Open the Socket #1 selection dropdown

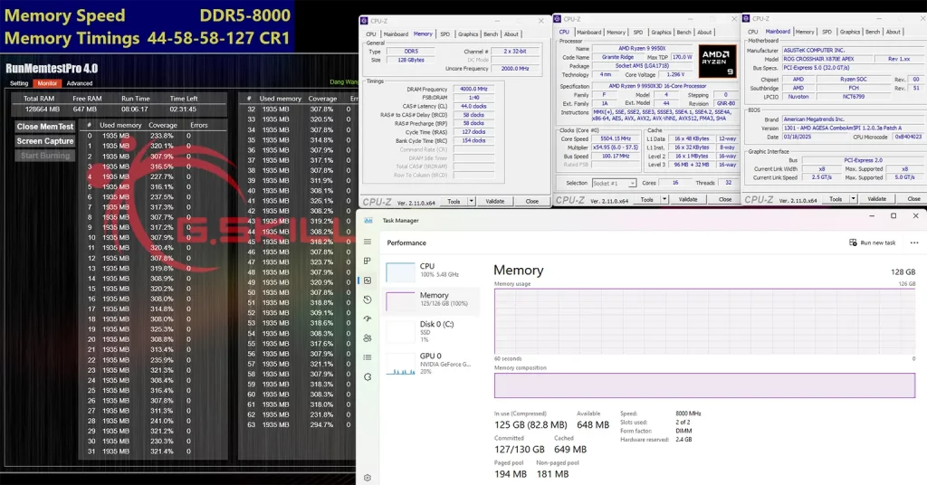click(614, 183)
